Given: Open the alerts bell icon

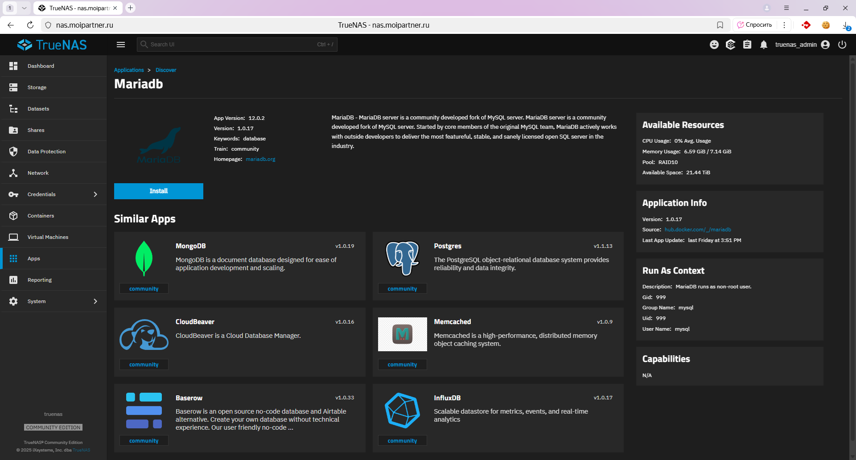Looking at the screenshot, I should [764, 45].
